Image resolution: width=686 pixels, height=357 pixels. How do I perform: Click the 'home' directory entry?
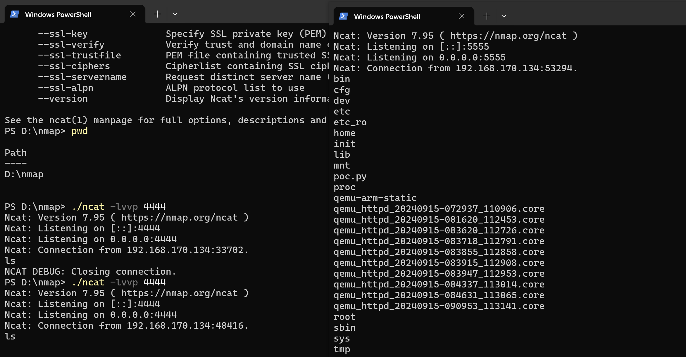click(x=344, y=133)
